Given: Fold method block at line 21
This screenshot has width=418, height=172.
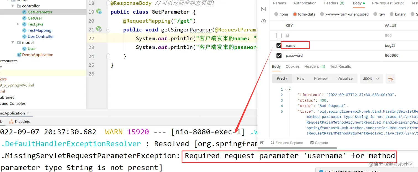Looking at the screenshot, I should click(x=108, y=30).
